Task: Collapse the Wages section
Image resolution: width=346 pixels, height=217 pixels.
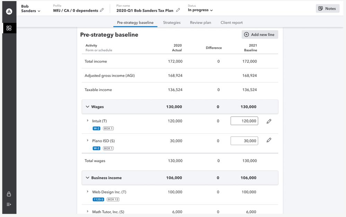Action: point(87,107)
